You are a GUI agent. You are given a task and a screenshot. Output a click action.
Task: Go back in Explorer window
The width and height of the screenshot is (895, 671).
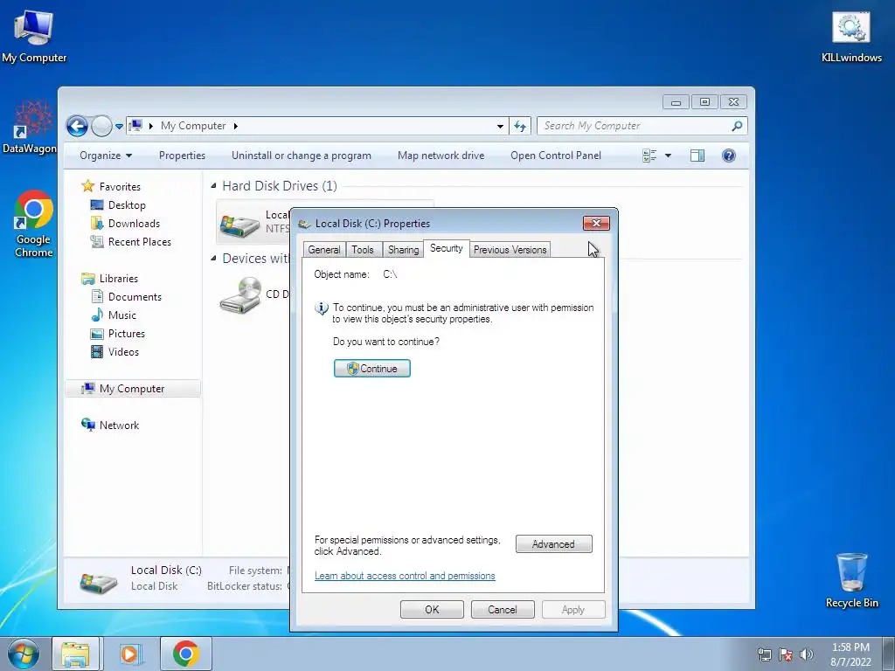77,126
